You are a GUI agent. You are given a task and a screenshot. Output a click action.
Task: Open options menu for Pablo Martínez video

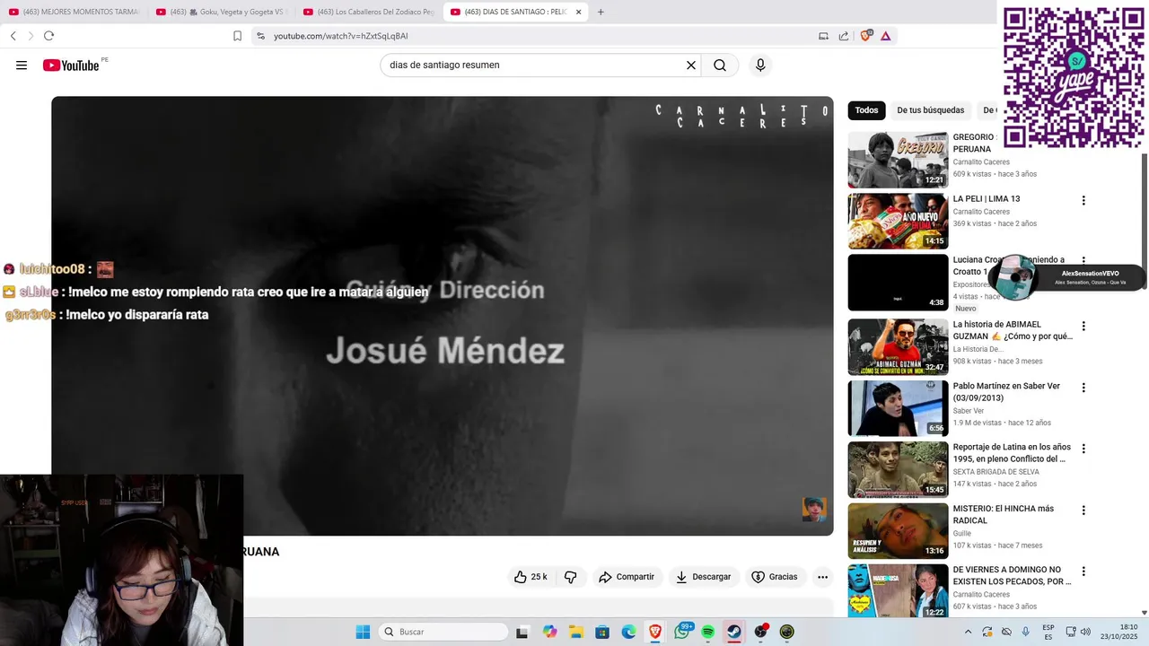tap(1083, 388)
